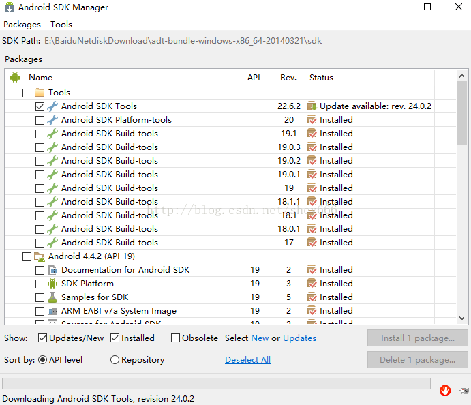This screenshot has width=471, height=405.
Task: Click the wrench icon beside Android SDK Platform-tools
Action: [52, 120]
